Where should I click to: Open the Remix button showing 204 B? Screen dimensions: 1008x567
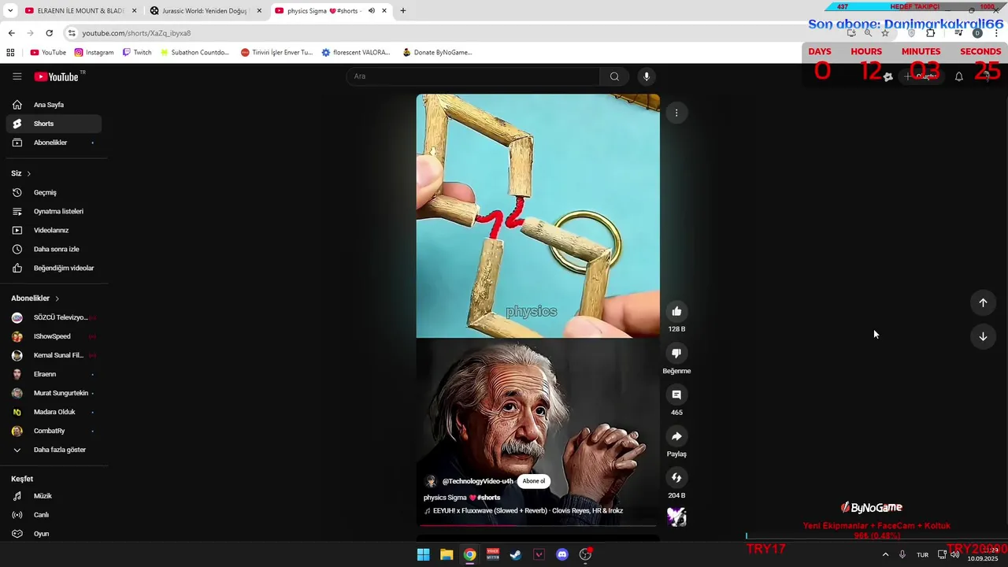click(x=676, y=477)
